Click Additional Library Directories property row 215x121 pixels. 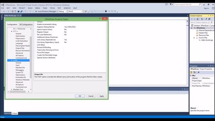(70, 37)
